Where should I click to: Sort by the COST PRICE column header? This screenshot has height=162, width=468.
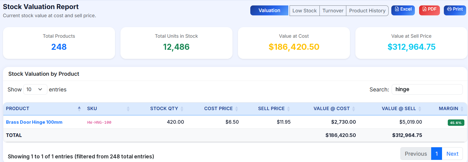(214, 109)
